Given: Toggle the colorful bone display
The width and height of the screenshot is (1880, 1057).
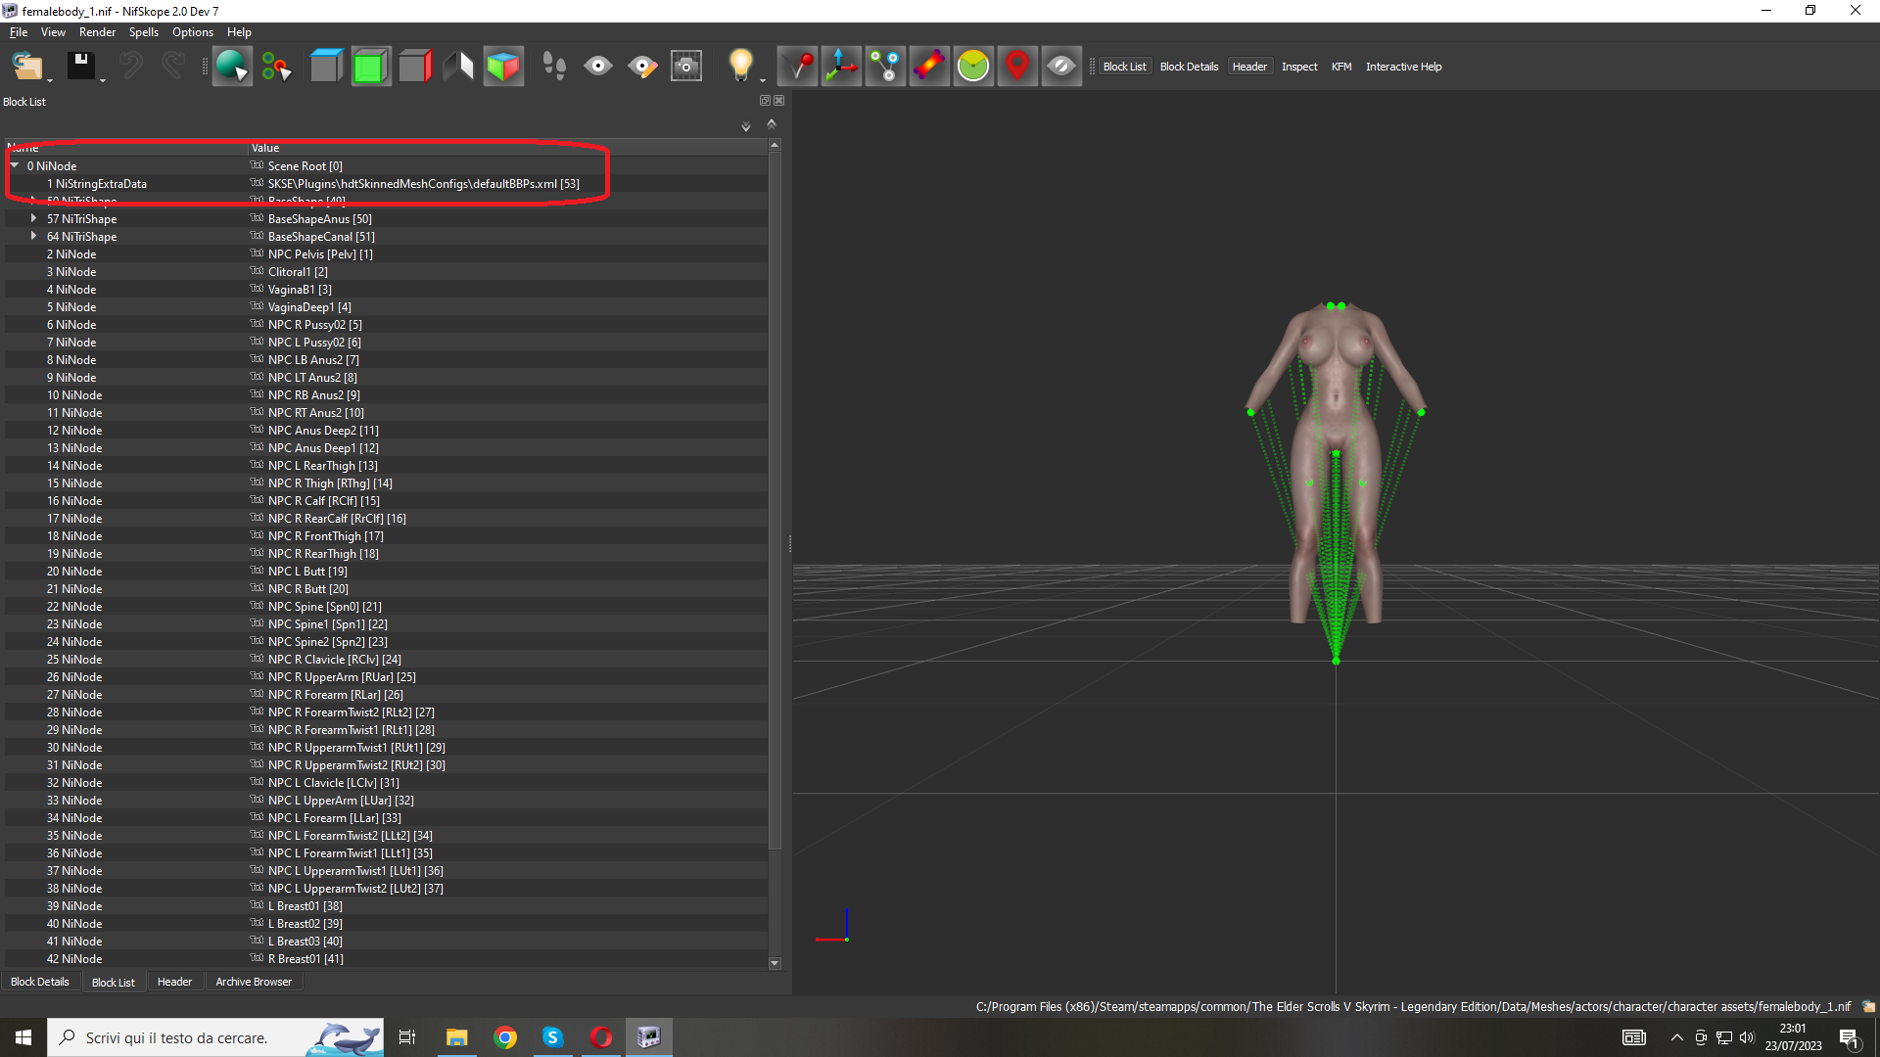Looking at the screenshot, I should (929, 67).
